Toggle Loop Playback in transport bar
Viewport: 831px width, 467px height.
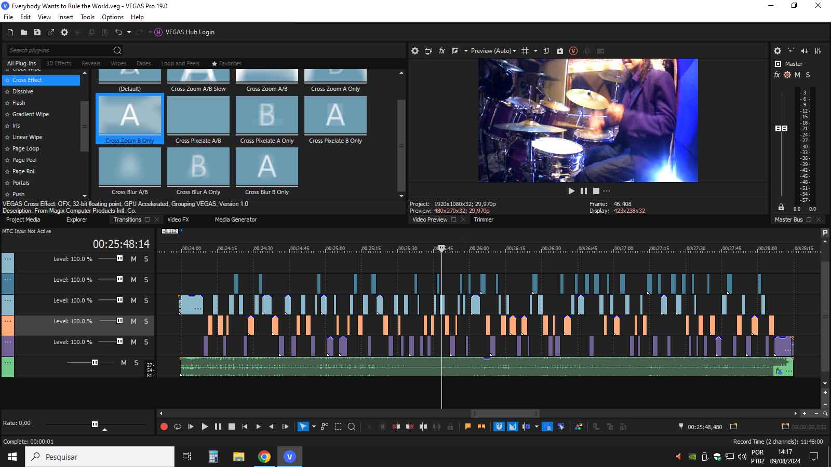click(x=178, y=427)
